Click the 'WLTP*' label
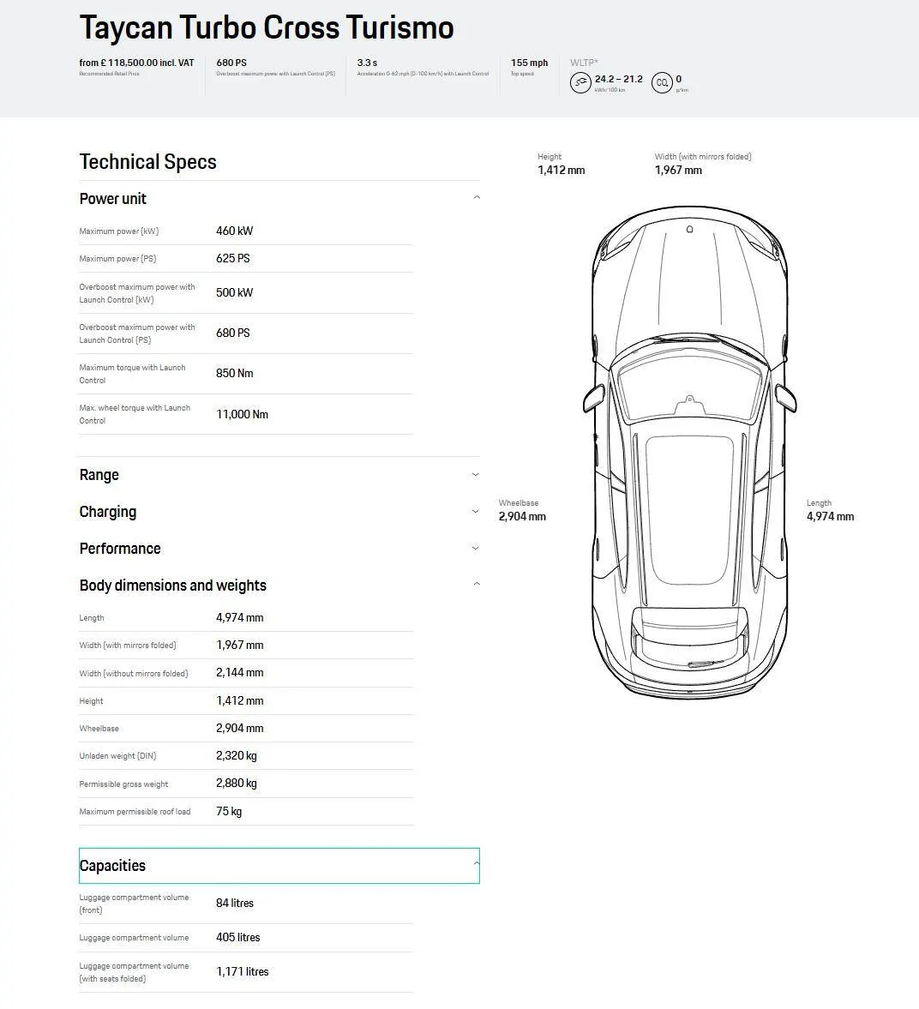Viewport: 919px width, 1009px height. [584, 63]
